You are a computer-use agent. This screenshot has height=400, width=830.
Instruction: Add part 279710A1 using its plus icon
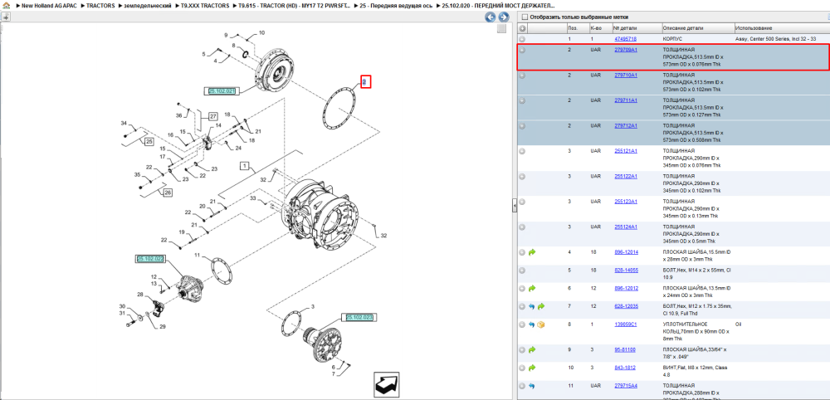pos(522,76)
